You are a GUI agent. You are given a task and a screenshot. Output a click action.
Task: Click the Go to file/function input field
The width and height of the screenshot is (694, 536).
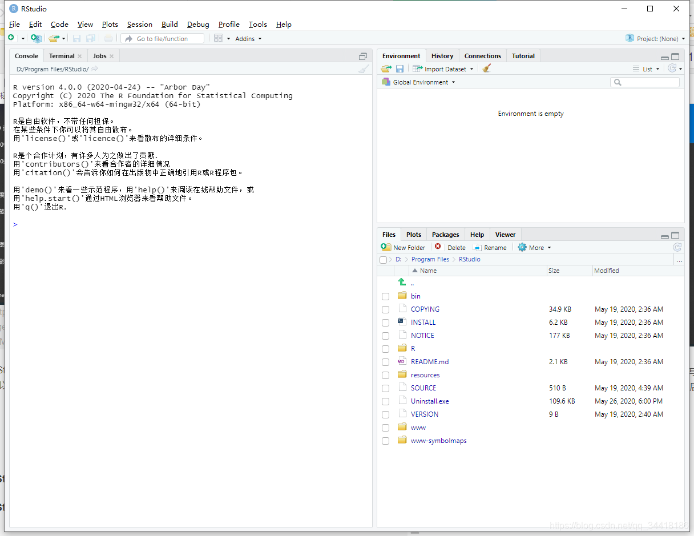(163, 38)
